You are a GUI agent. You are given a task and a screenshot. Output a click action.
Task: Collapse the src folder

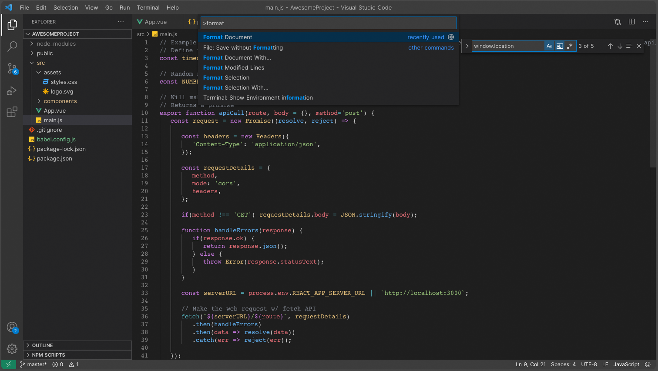77,63
